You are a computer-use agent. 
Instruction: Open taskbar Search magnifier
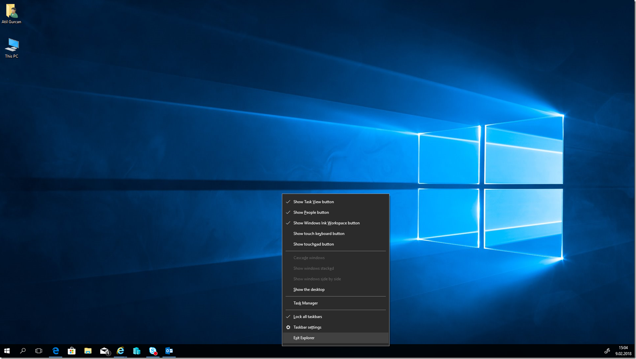(x=23, y=351)
